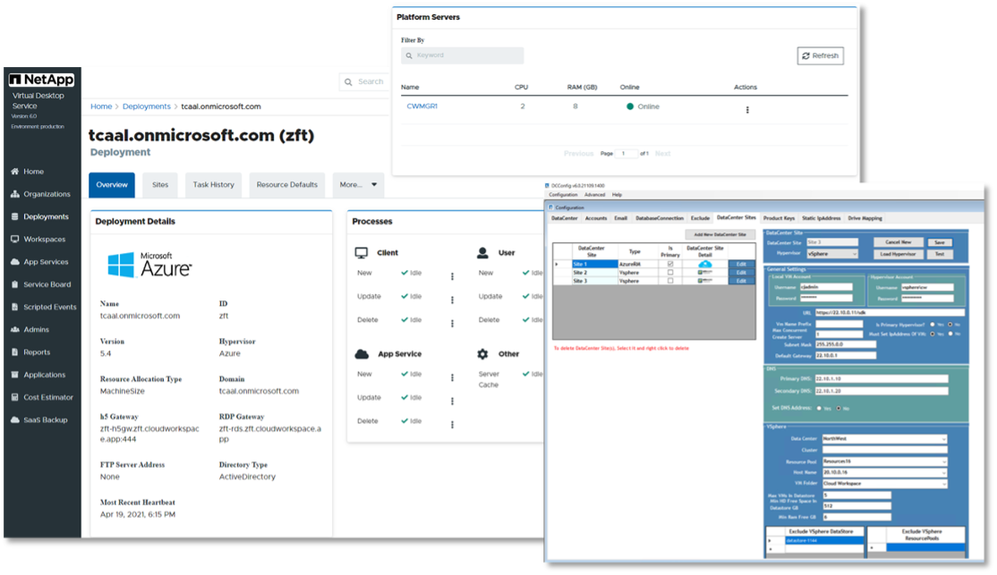The height and width of the screenshot is (575, 997).
Task: Click the Azure cloud icon for Site 1
Action: [705, 264]
